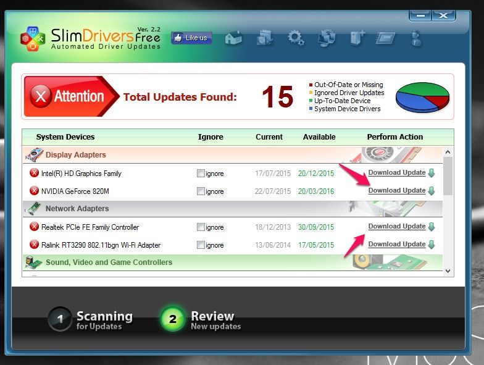The image size is (484, 365).
Task: Click the device list scrollbar thumb
Action: (448, 176)
